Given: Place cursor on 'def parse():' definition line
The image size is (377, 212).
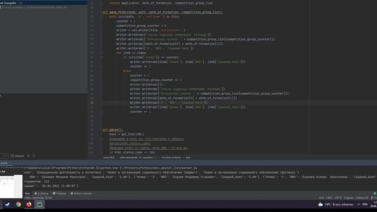Looking at the screenshot, I should tap(113, 130).
